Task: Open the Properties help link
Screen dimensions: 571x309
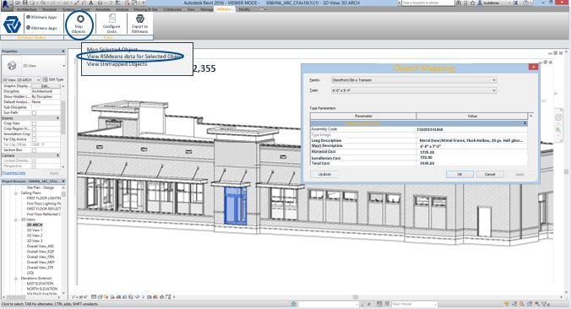Action: (x=14, y=173)
